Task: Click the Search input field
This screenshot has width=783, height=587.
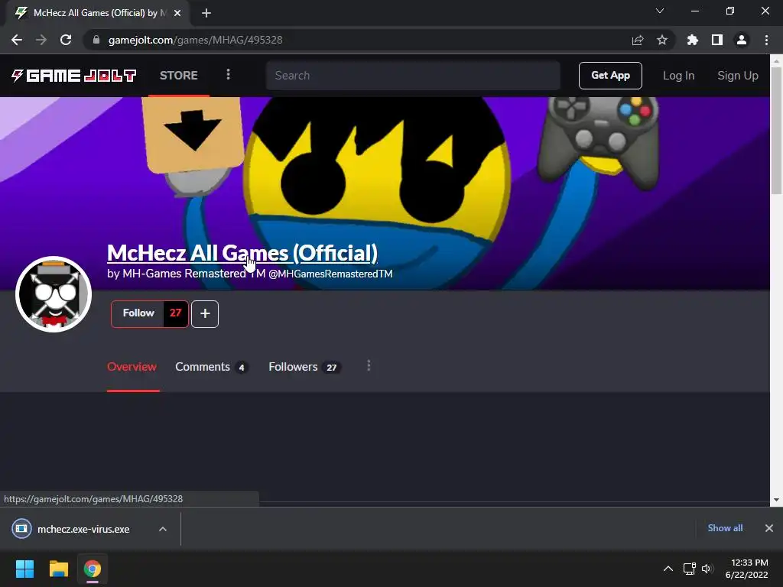Action: (x=413, y=76)
